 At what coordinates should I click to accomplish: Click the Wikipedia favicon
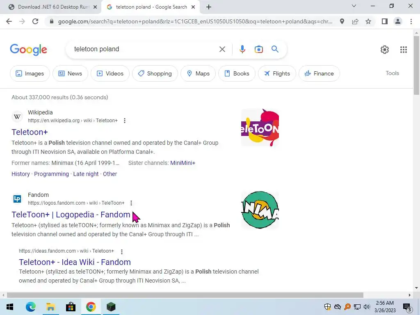tap(17, 116)
